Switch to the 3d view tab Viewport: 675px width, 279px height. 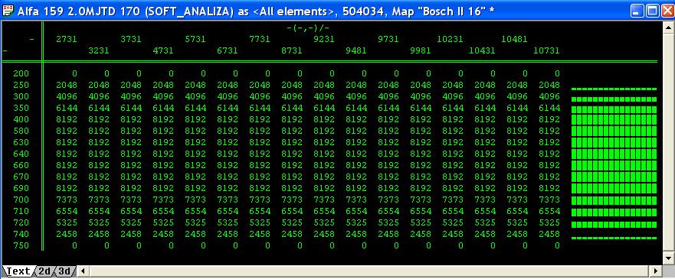64,271
